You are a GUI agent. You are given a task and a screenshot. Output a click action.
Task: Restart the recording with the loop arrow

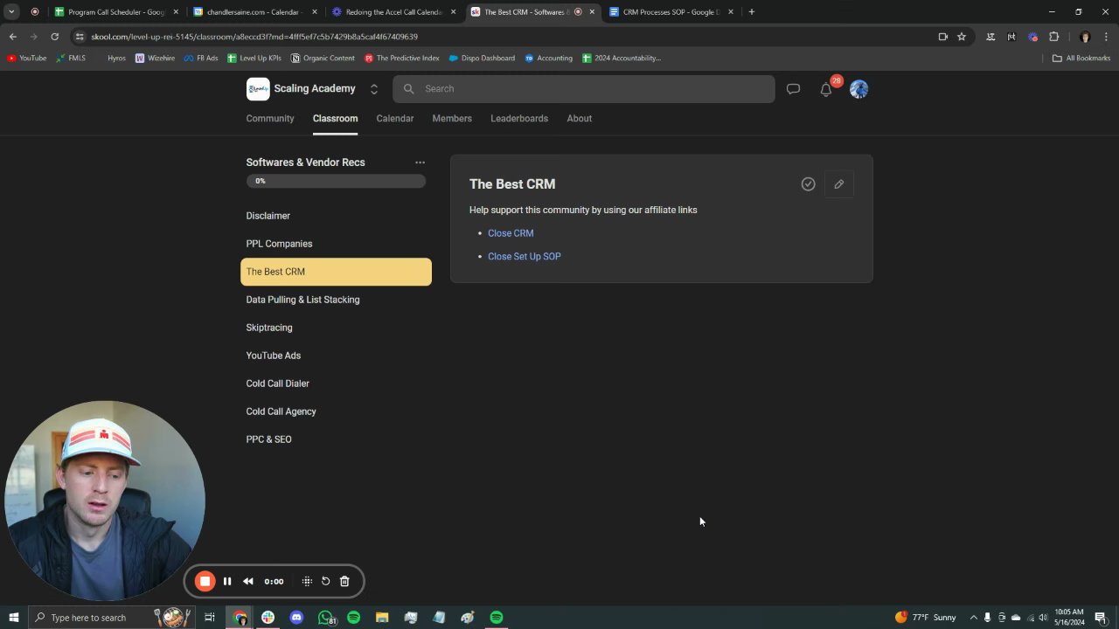[325, 581]
